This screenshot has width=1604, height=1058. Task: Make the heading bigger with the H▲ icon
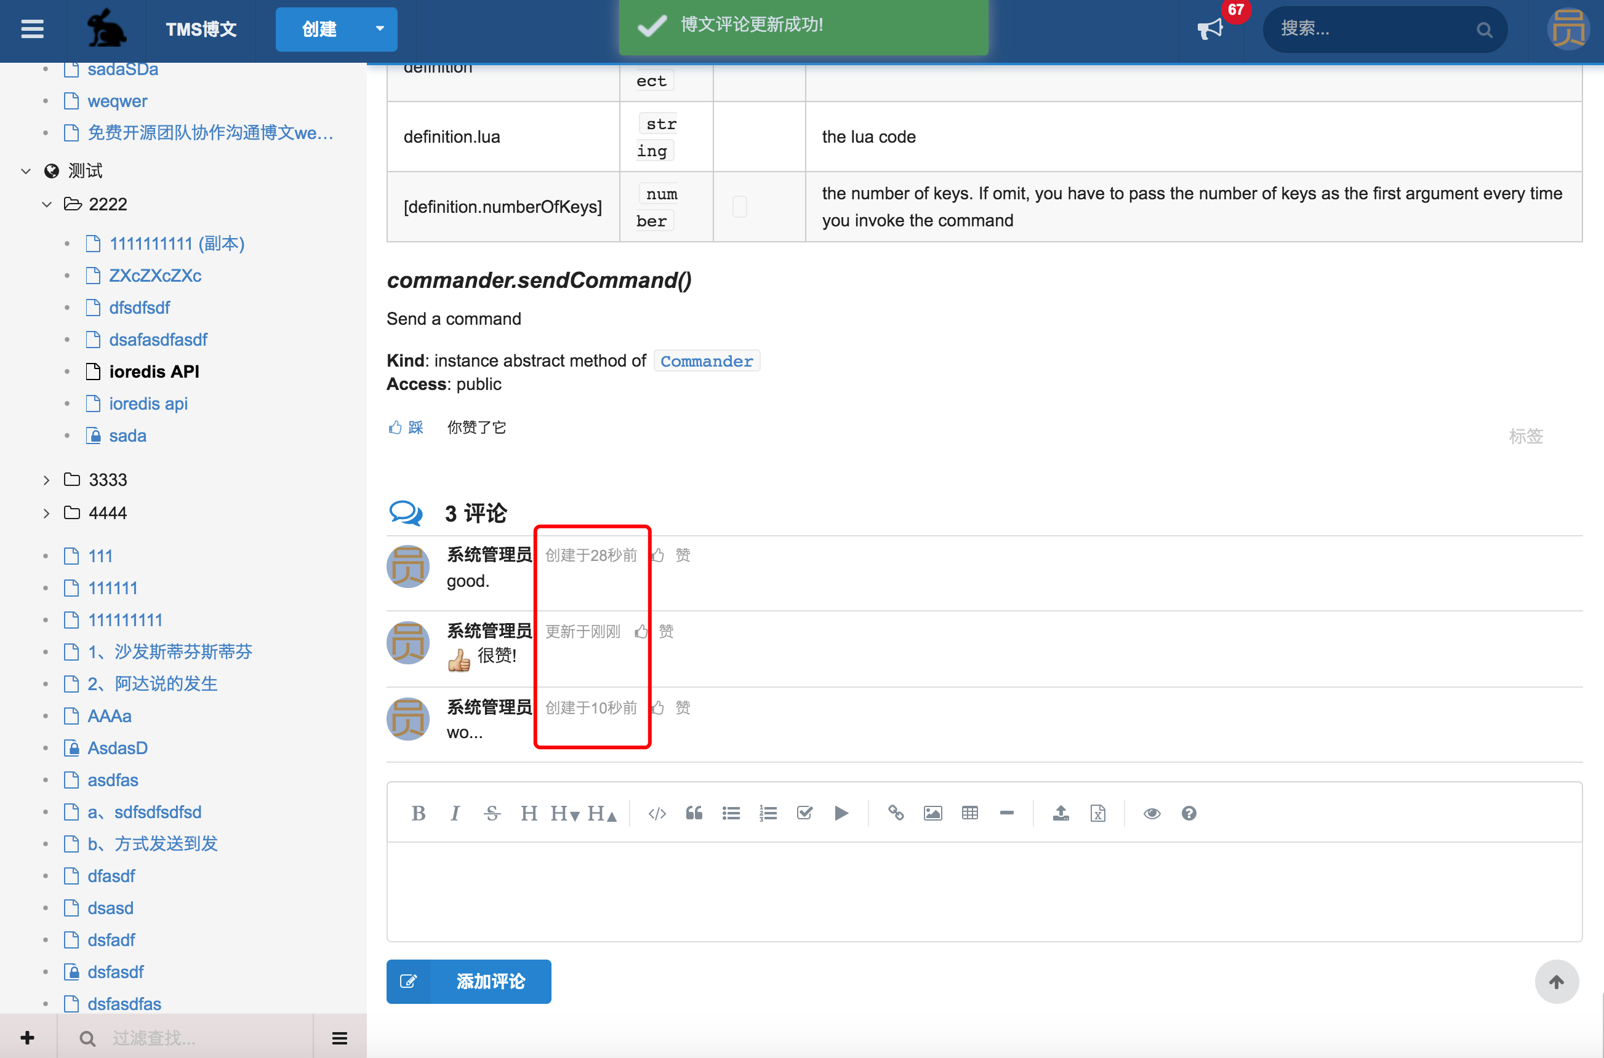point(602,813)
